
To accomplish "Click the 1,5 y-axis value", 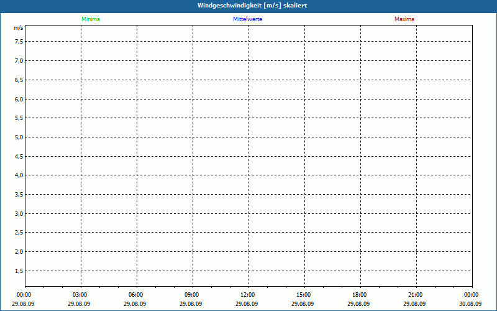I will pos(19,271).
